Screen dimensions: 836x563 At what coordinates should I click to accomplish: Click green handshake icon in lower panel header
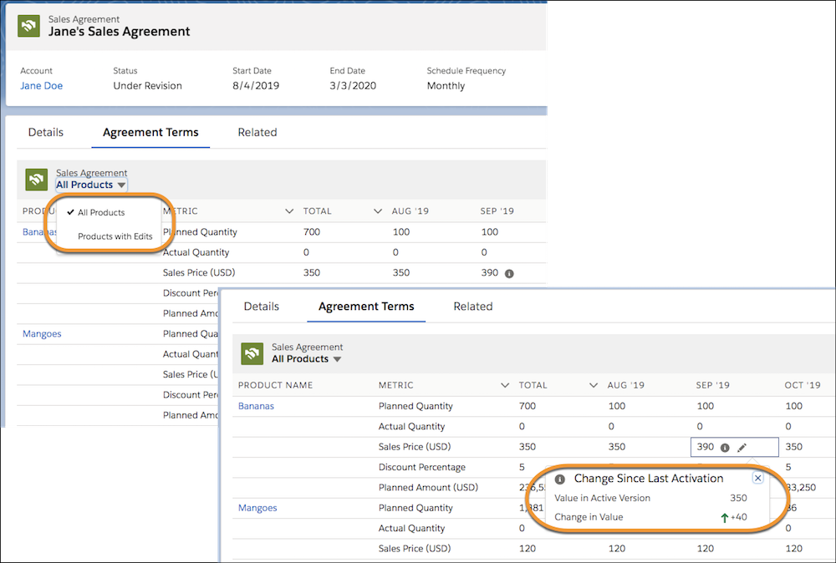pyautogui.click(x=252, y=353)
